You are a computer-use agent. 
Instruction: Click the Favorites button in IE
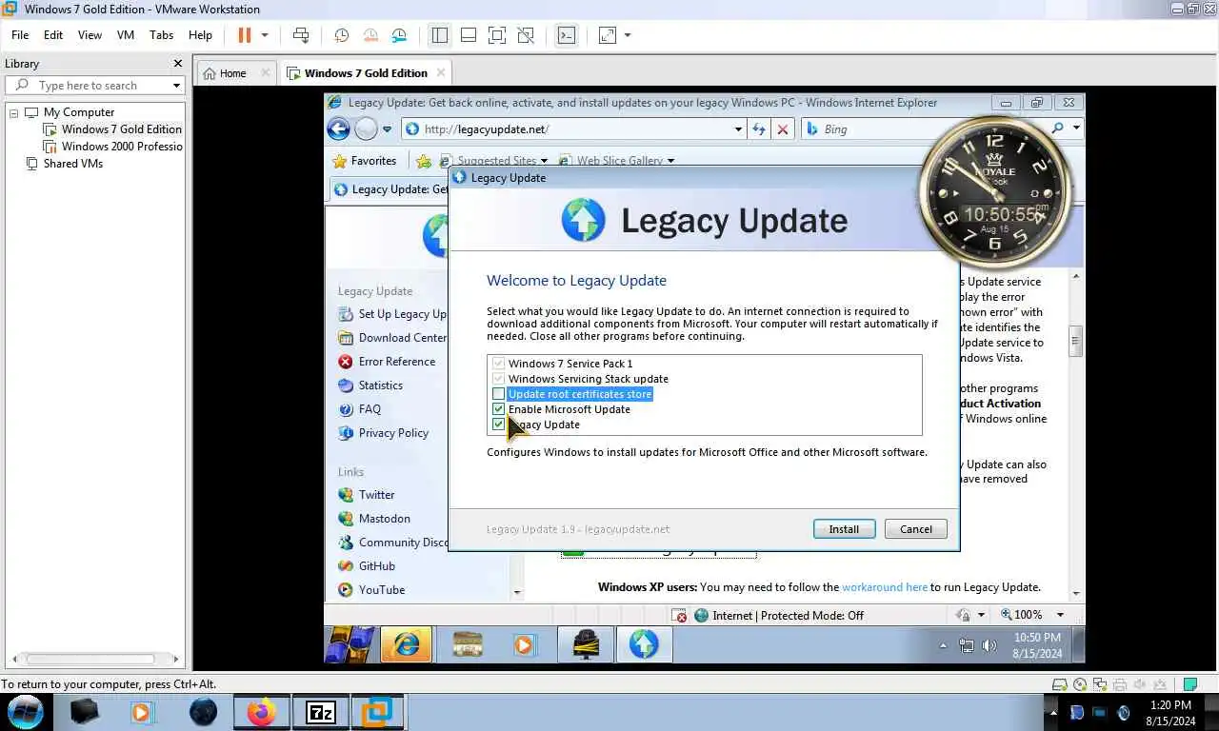tap(364, 161)
